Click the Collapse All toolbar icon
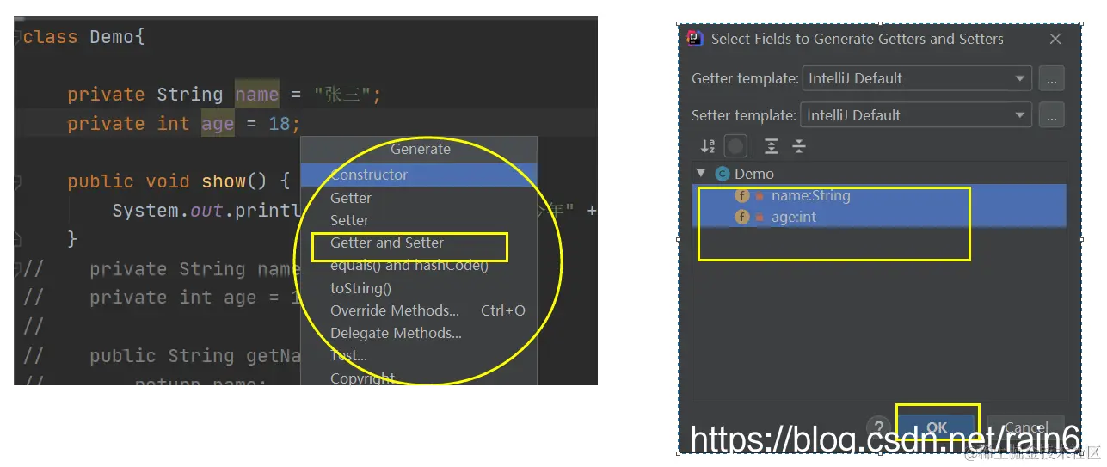Image resolution: width=1107 pixels, height=467 pixels. point(799,146)
